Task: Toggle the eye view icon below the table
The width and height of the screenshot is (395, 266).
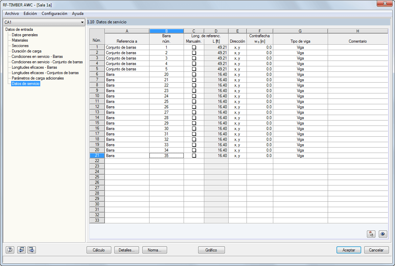Action: pos(382,234)
